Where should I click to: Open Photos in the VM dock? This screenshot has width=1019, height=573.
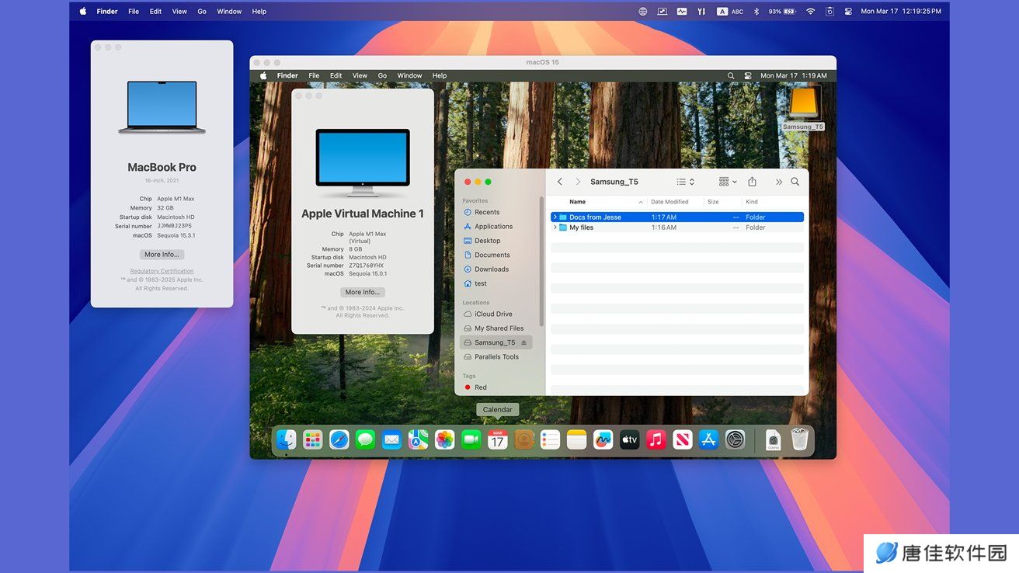tap(445, 440)
